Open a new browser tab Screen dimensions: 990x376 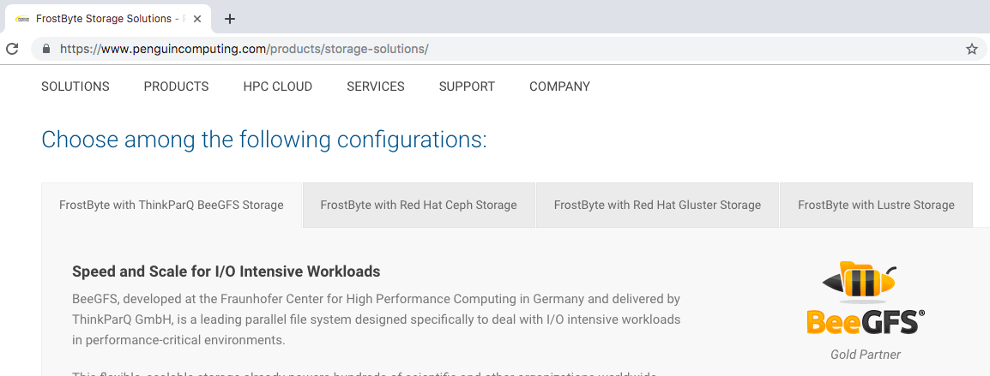click(230, 19)
